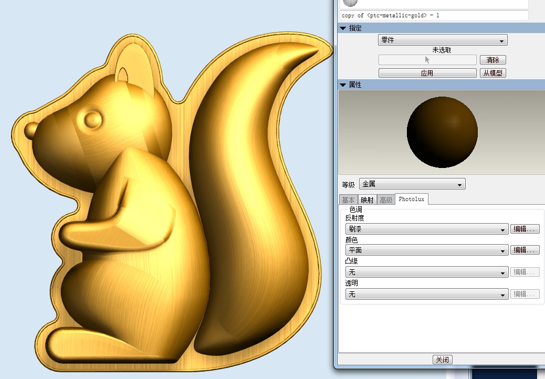Open the 透明 dropdown
The width and height of the screenshot is (545, 379).
[x=426, y=294]
